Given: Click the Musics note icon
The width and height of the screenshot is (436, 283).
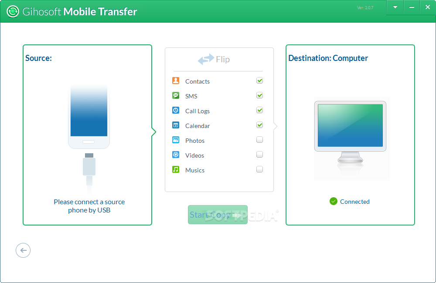Looking at the screenshot, I should [x=176, y=169].
